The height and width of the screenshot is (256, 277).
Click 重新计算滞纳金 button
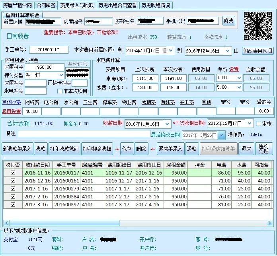click(x=23, y=15)
